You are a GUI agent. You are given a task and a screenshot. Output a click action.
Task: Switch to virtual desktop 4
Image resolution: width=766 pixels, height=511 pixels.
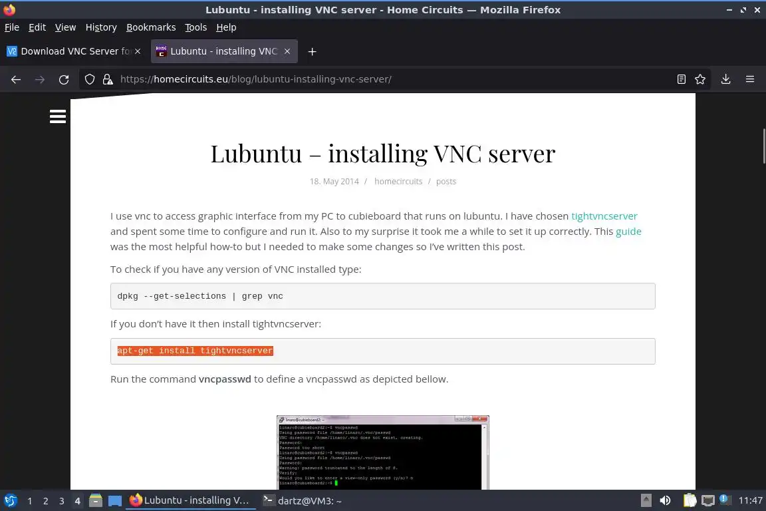(x=77, y=501)
